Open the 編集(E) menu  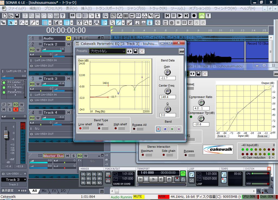[x=35, y=8]
